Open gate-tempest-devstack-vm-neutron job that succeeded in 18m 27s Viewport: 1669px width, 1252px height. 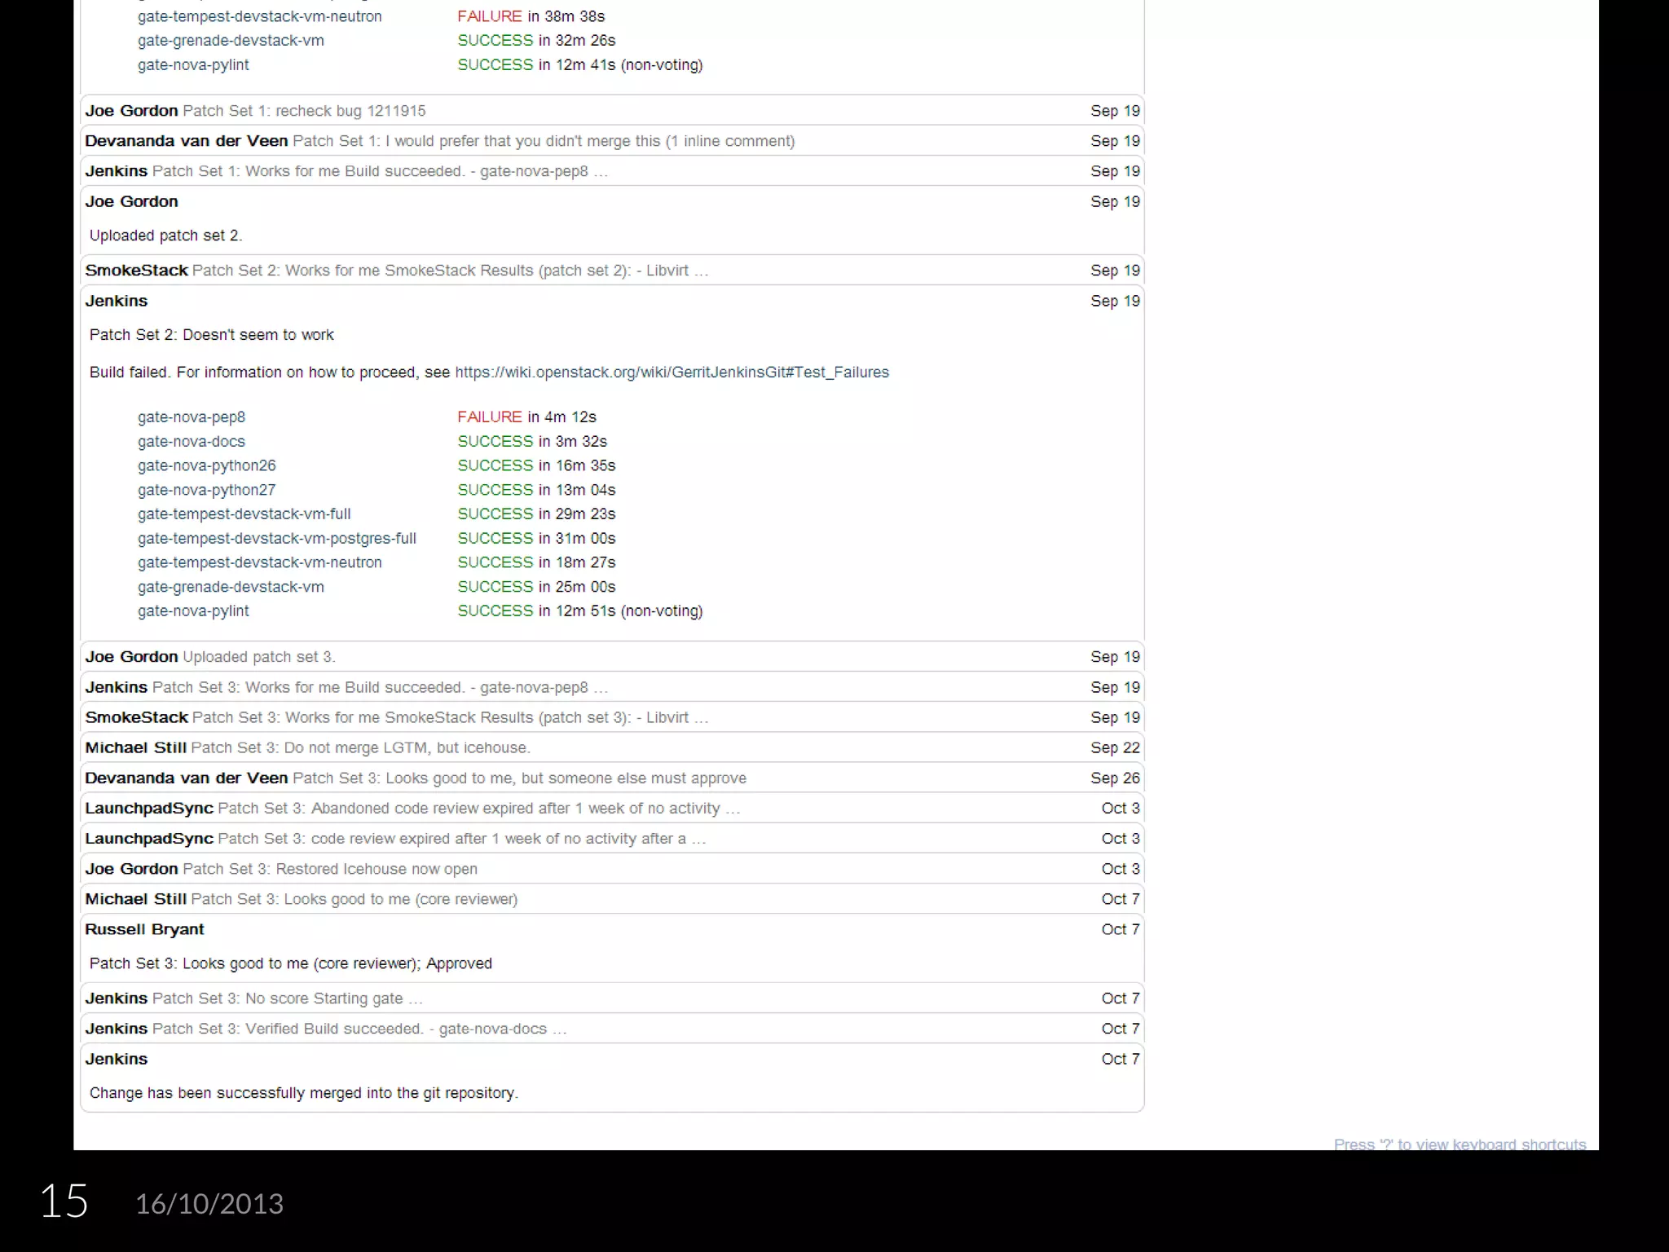point(260,562)
